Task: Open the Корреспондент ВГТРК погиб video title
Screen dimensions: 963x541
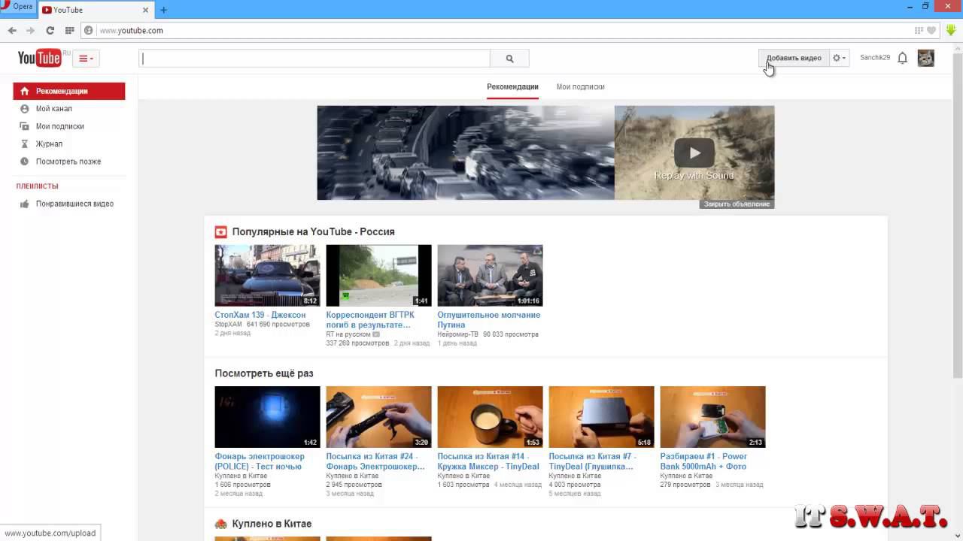Action: (370, 320)
